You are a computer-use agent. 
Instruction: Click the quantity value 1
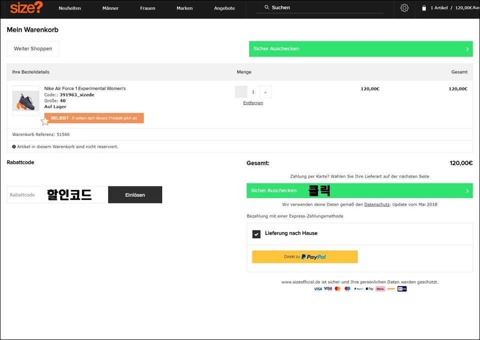click(x=253, y=92)
